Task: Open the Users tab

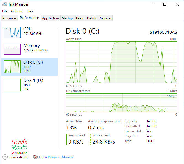Action: point(80,18)
